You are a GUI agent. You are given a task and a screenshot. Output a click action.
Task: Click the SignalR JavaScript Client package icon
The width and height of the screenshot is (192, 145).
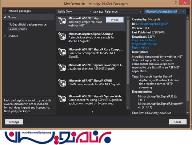(62, 67)
